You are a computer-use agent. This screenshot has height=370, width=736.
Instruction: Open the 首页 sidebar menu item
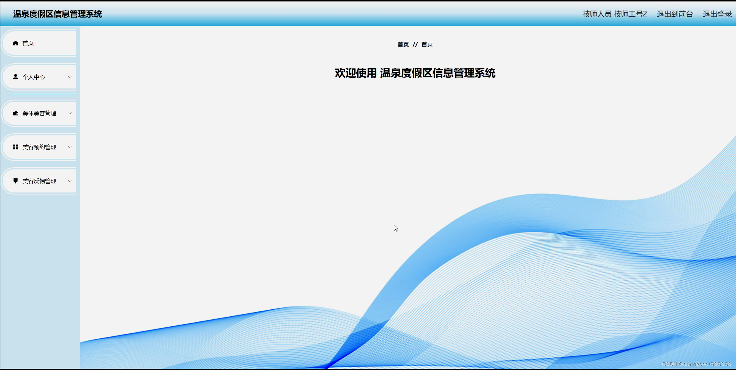click(28, 43)
